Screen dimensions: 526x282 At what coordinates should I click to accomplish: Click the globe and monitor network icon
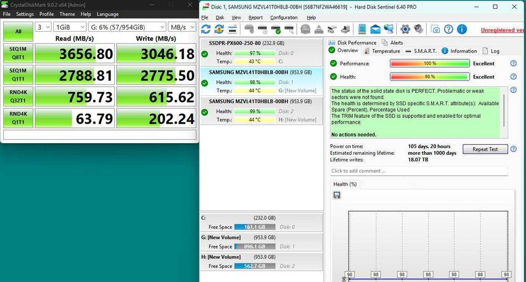coord(389,29)
